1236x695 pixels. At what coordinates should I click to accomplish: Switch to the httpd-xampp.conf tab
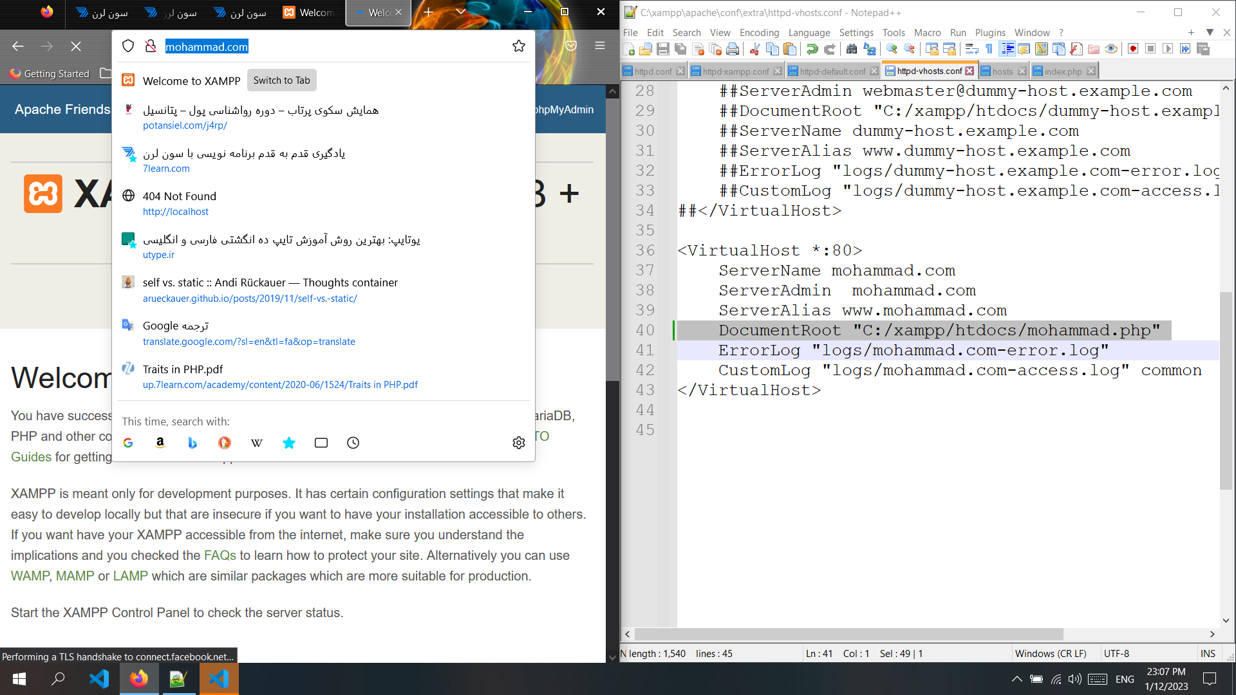pyautogui.click(x=735, y=71)
